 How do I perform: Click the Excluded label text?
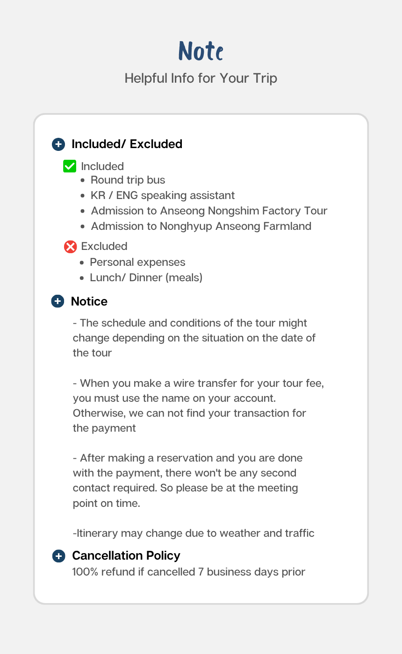(104, 246)
